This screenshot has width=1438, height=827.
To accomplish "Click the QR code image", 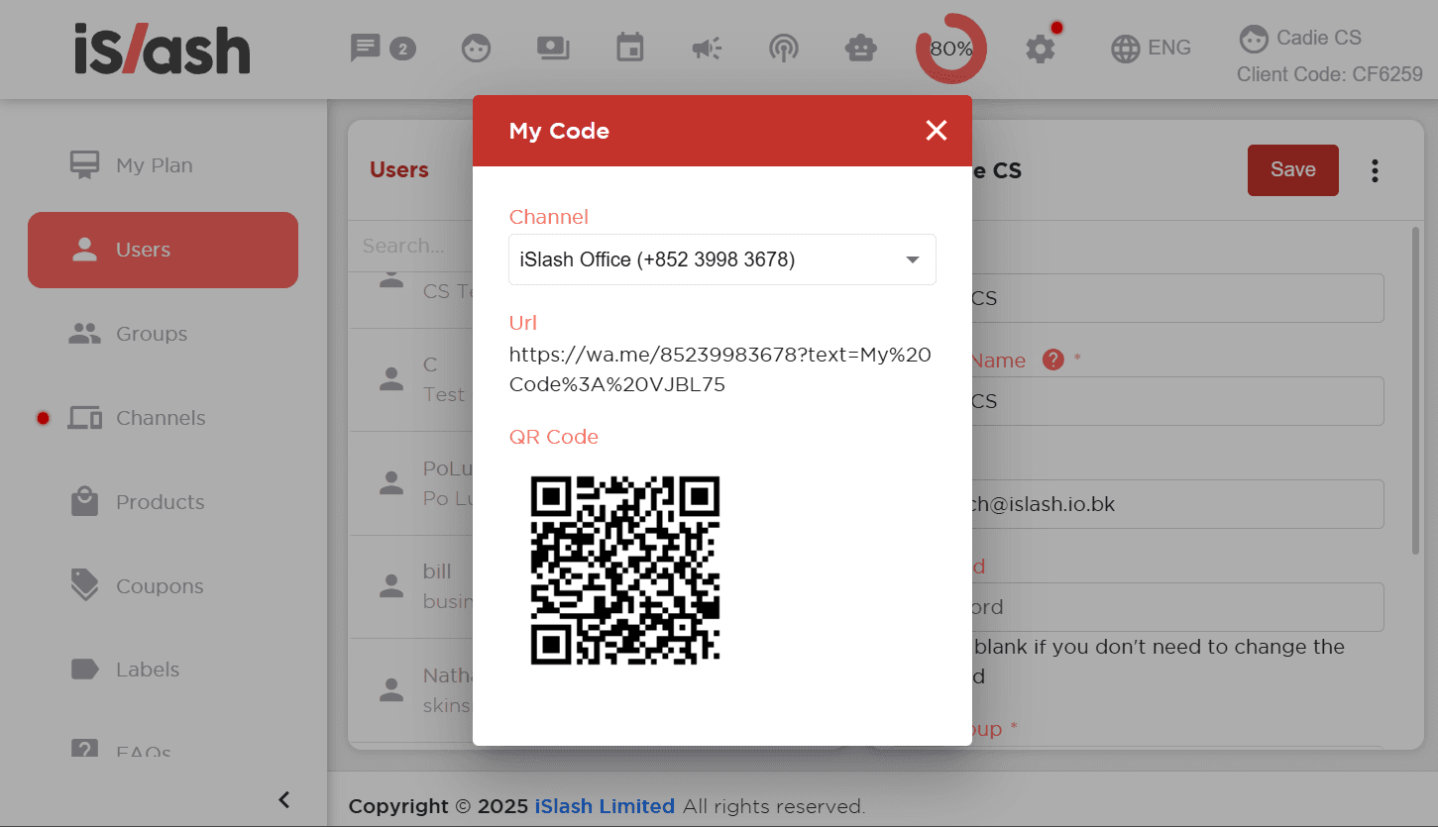I will tap(625, 570).
